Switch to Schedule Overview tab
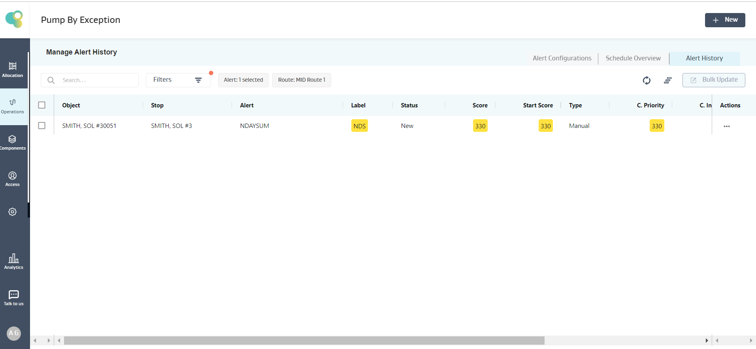This screenshot has height=349, width=756. coord(633,58)
